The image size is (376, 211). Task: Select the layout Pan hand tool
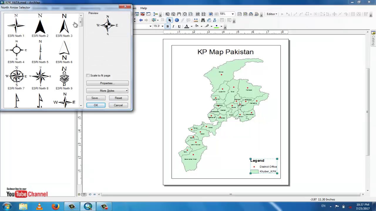179,14
